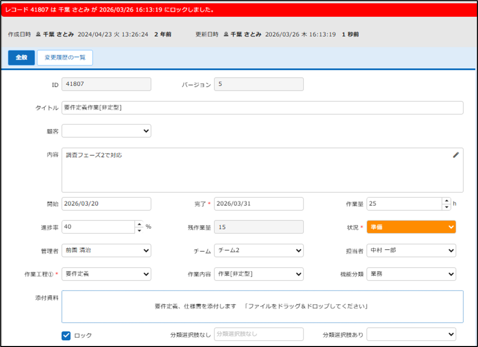Open the 管理者 dropdown showing 前園 清治

click(106, 251)
